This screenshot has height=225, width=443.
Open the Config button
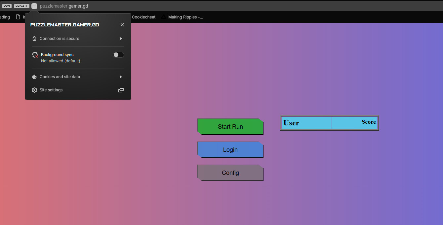point(230,173)
